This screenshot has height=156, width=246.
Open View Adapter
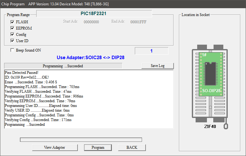54,148
